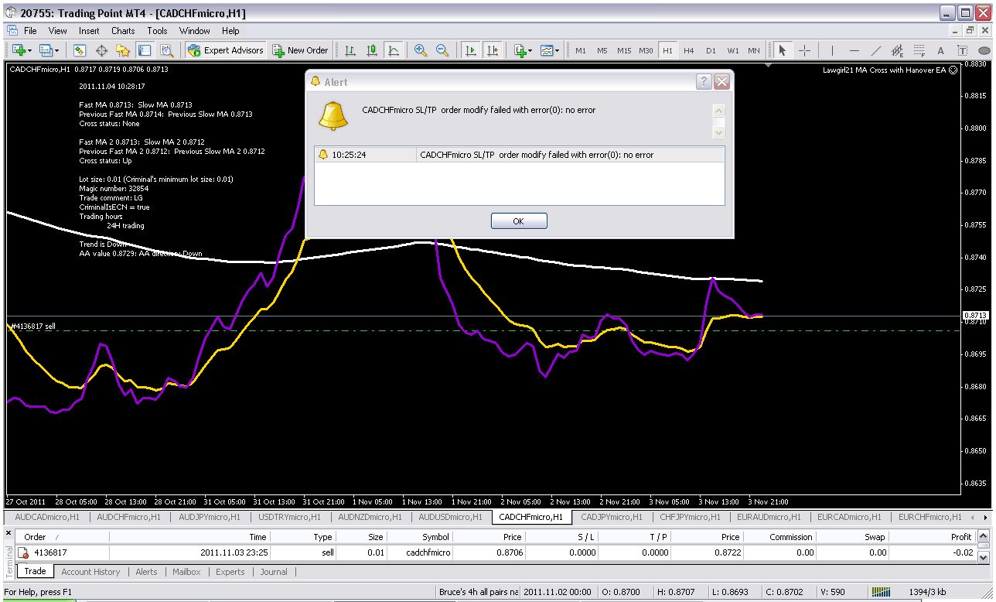Viewport: 996px width, 602px height.
Task: Click 'Bruce's 4h all pairs' status bar field
Action: click(x=478, y=592)
